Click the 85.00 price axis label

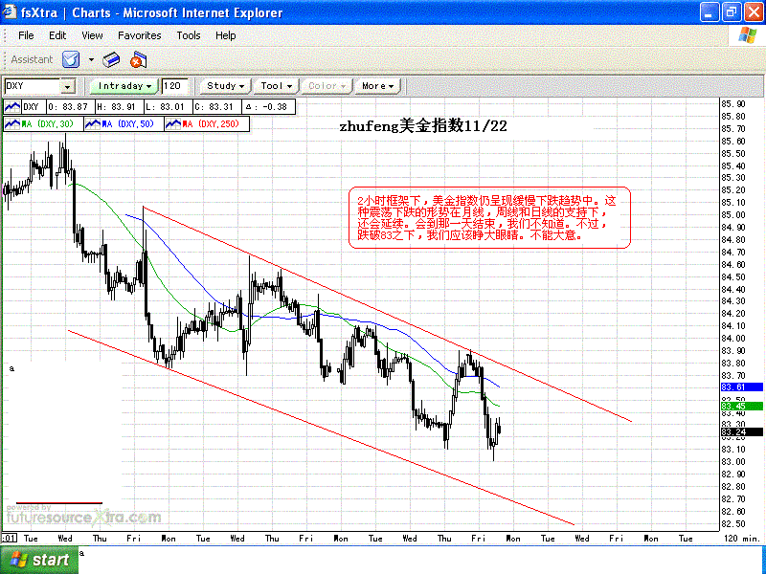click(x=733, y=215)
